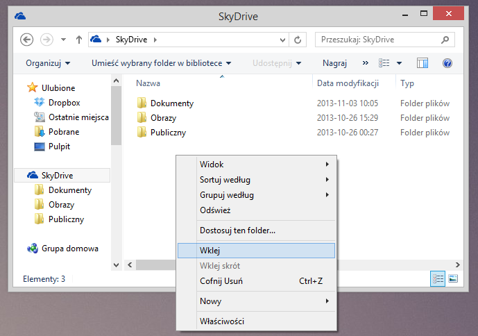This screenshot has height=336, width=478.
Task: Open the Organizuj menu
Action: point(48,63)
